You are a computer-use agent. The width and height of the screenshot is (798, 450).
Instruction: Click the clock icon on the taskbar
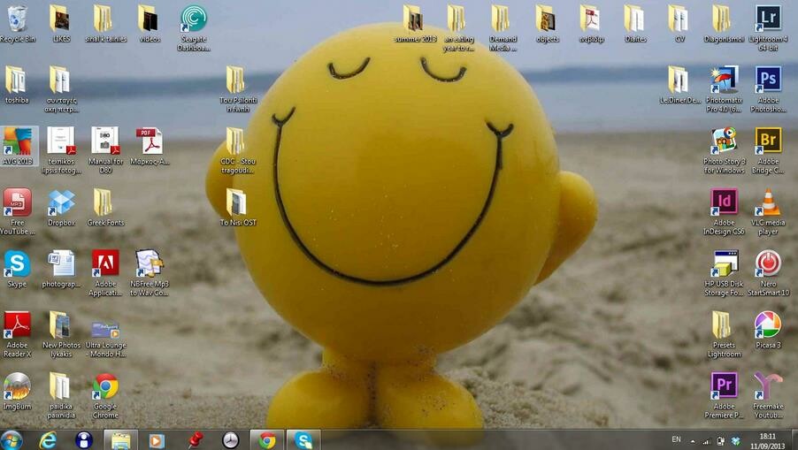231,440
